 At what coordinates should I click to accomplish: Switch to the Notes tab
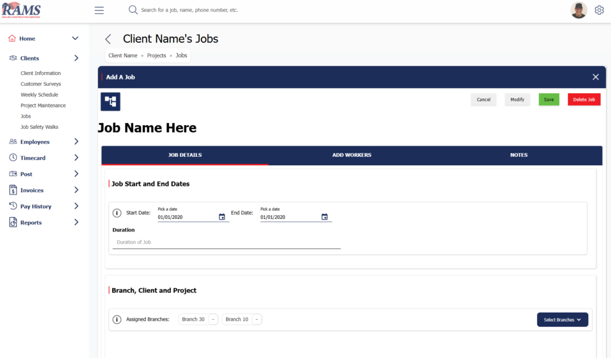point(519,155)
